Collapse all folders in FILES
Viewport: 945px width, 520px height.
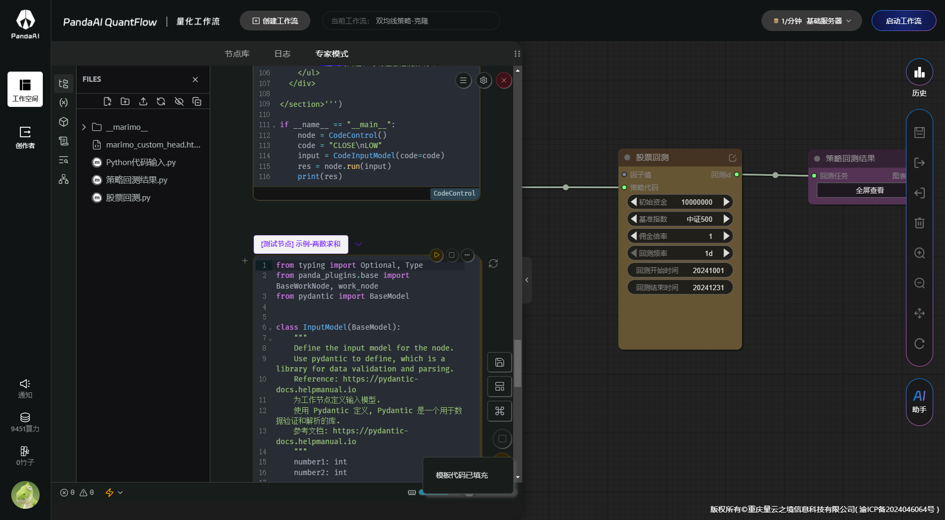[x=197, y=102]
